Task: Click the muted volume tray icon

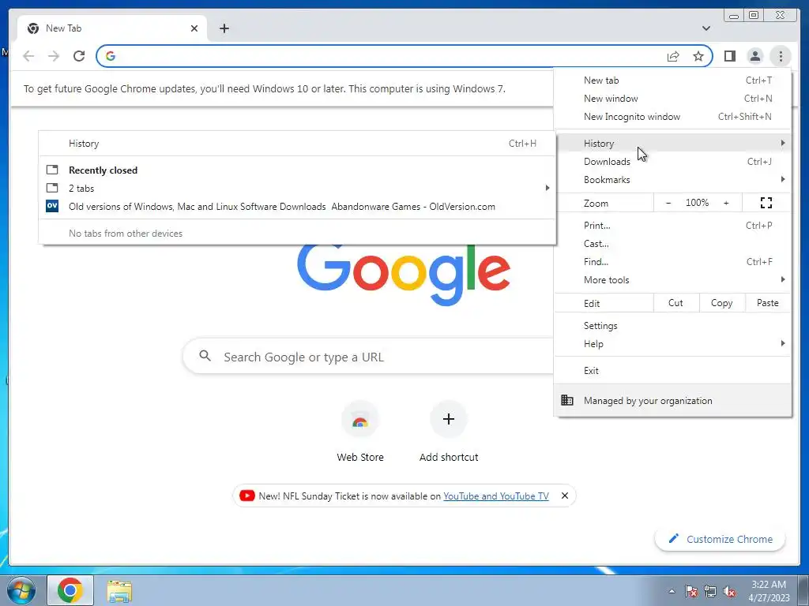Action: tap(729, 591)
